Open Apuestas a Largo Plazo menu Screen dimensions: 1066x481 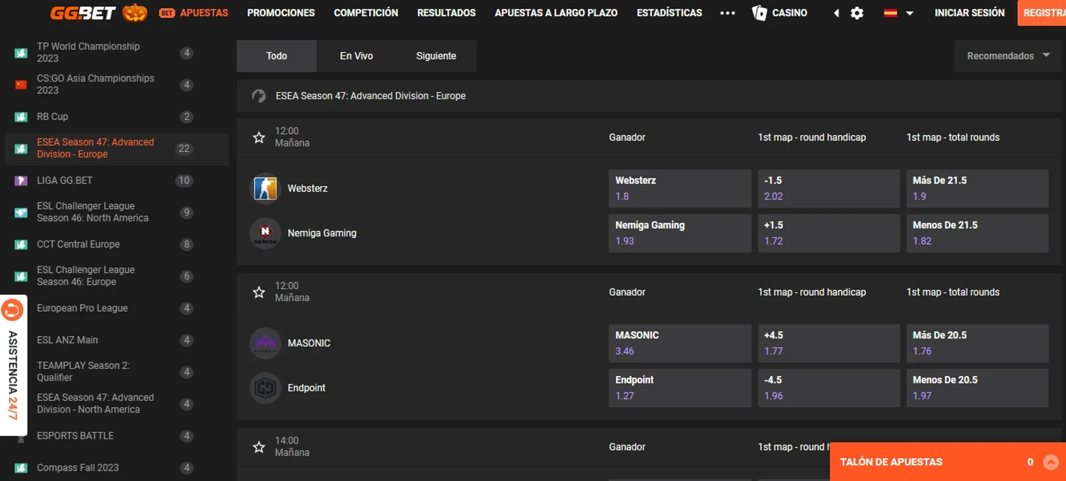[556, 13]
